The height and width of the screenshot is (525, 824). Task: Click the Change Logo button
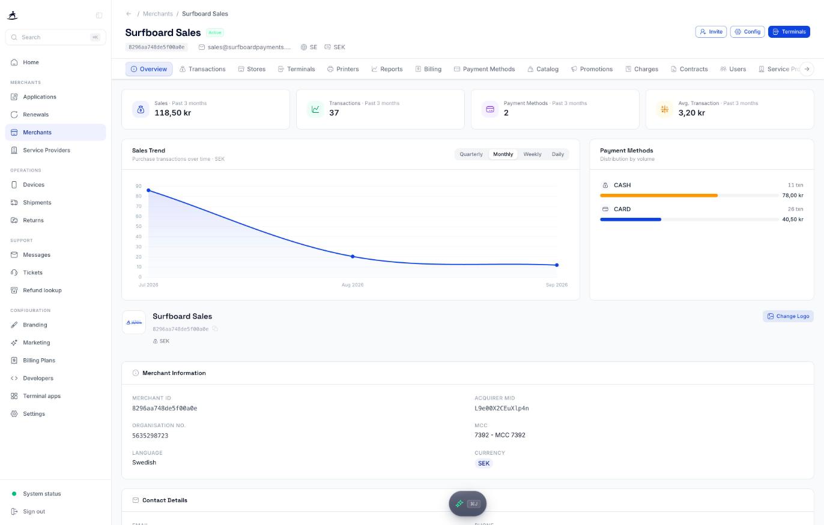point(788,316)
